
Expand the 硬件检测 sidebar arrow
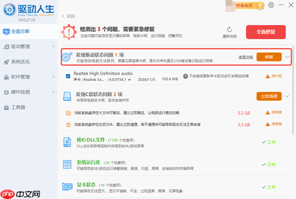coord(53,92)
